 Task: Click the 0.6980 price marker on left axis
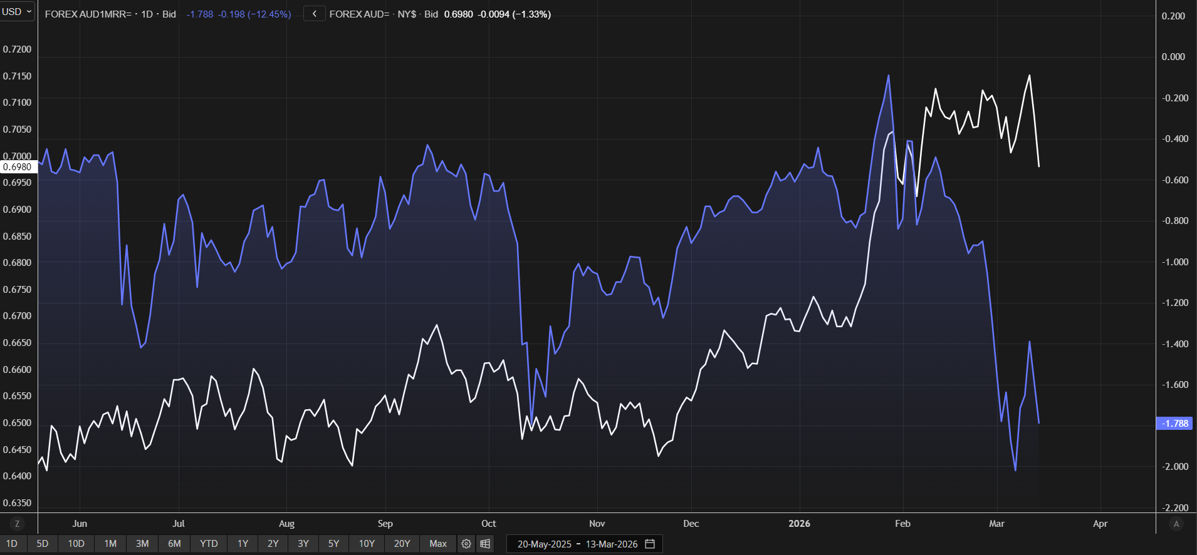pyautogui.click(x=18, y=167)
